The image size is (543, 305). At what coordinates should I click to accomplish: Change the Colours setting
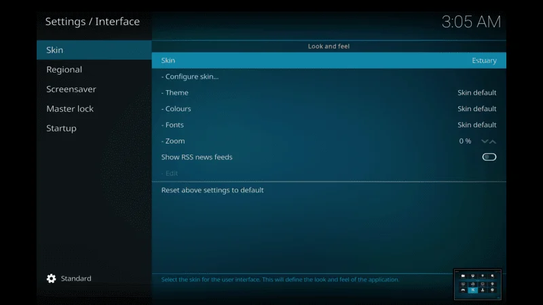pos(329,108)
